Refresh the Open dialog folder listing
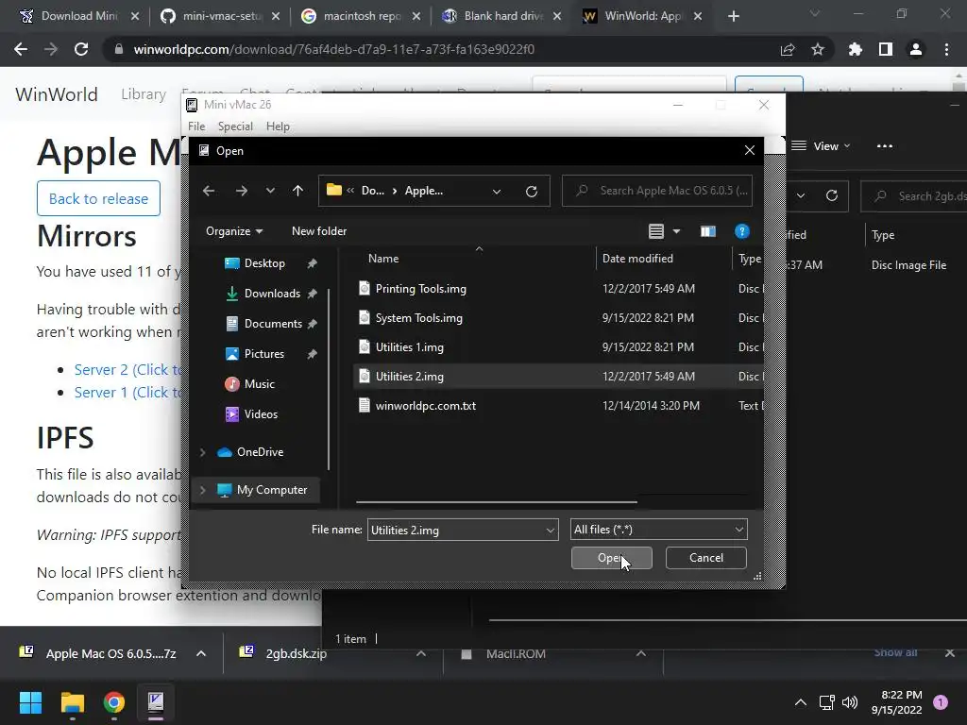The height and width of the screenshot is (725, 967). click(x=531, y=191)
